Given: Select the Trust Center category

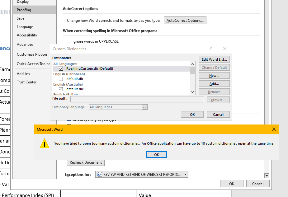Looking at the screenshot, I should [32, 82].
